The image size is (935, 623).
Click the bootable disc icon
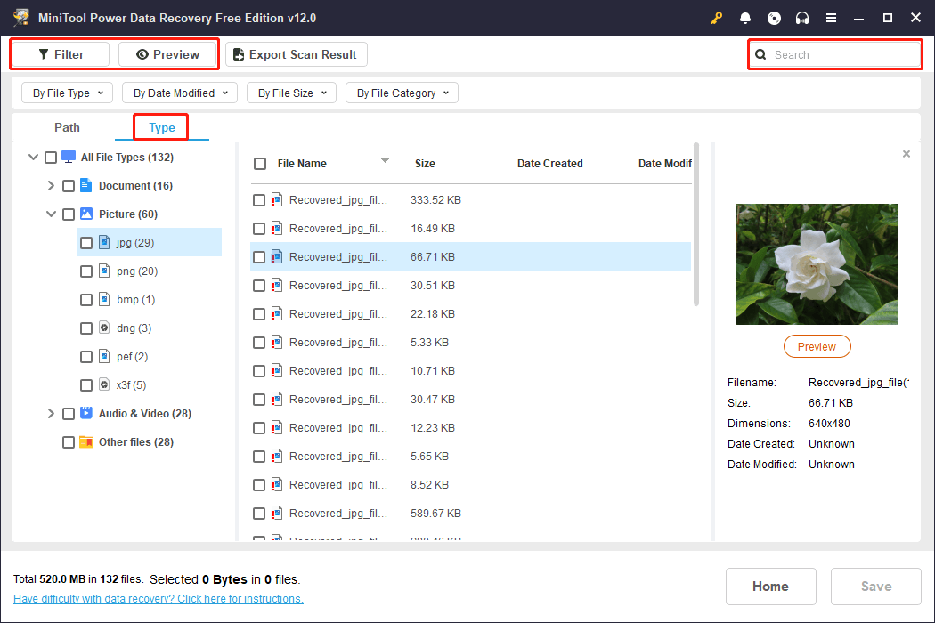click(x=774, y=18)
